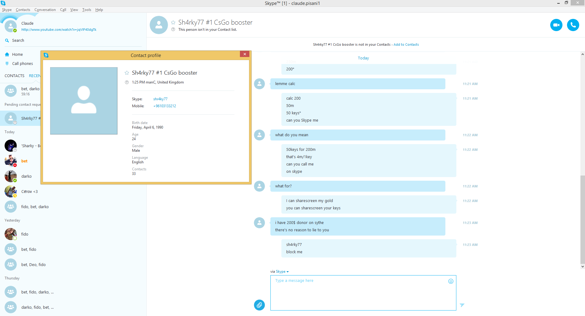Screen dimensions: 585x316
Task: Click the 'I can sharescreen my gold' message
Action: 369,204
